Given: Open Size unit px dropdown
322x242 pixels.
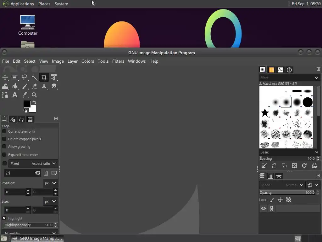Looking at the screenshot, I should 51,201.
